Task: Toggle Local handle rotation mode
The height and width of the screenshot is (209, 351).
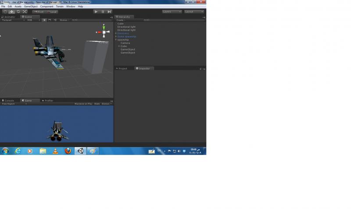Action: click(x=52, y=12)
